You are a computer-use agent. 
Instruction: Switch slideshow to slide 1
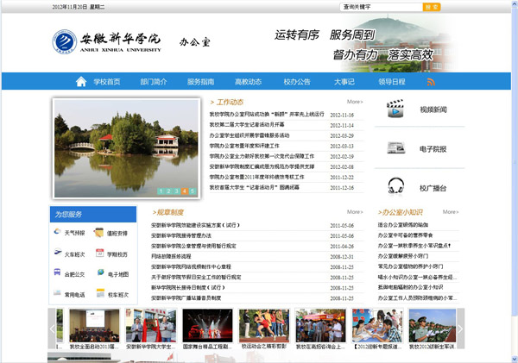tap(161, 191)
